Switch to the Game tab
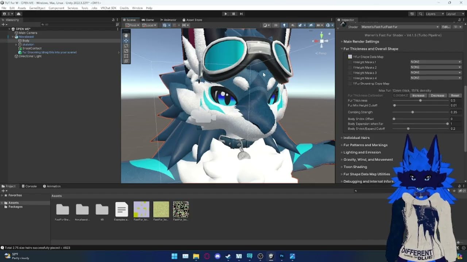This screenshot has height=262, width=467. pyautogui.click(x=148, y=20)
